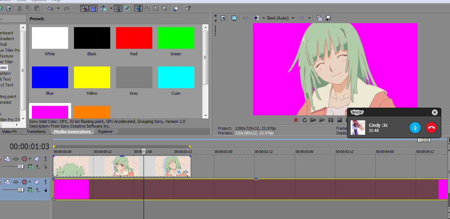Click the timeline playhead marker
Screen dimensions: 450x219
pos(144,152)
